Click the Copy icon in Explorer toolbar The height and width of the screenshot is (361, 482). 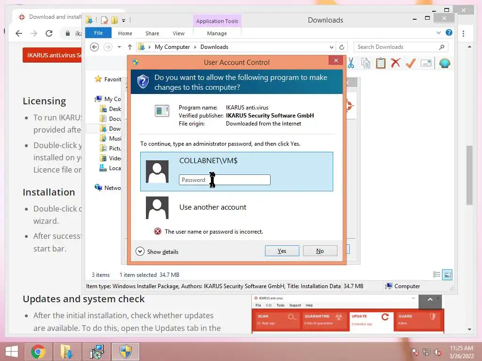[x=365, y=63]
